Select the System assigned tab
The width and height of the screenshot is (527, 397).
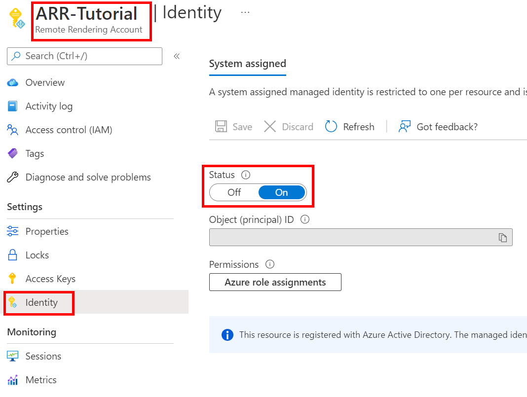pos(247,64)
